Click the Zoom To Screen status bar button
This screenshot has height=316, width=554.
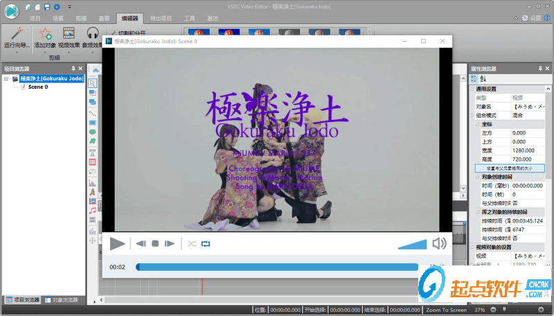click(446, 310)
